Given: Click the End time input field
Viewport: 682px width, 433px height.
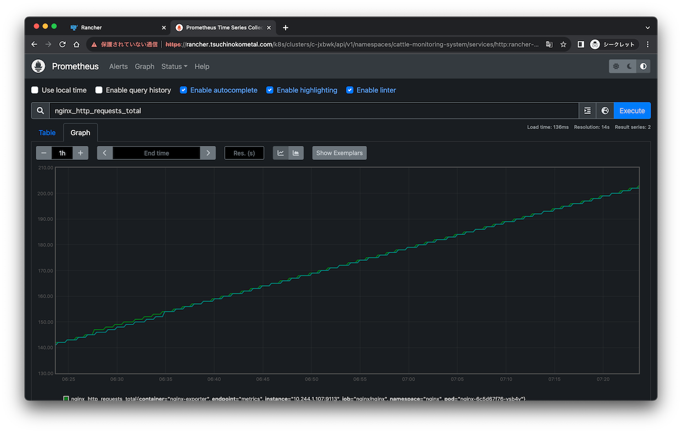Looking at the screenshot, I should 156,153.
